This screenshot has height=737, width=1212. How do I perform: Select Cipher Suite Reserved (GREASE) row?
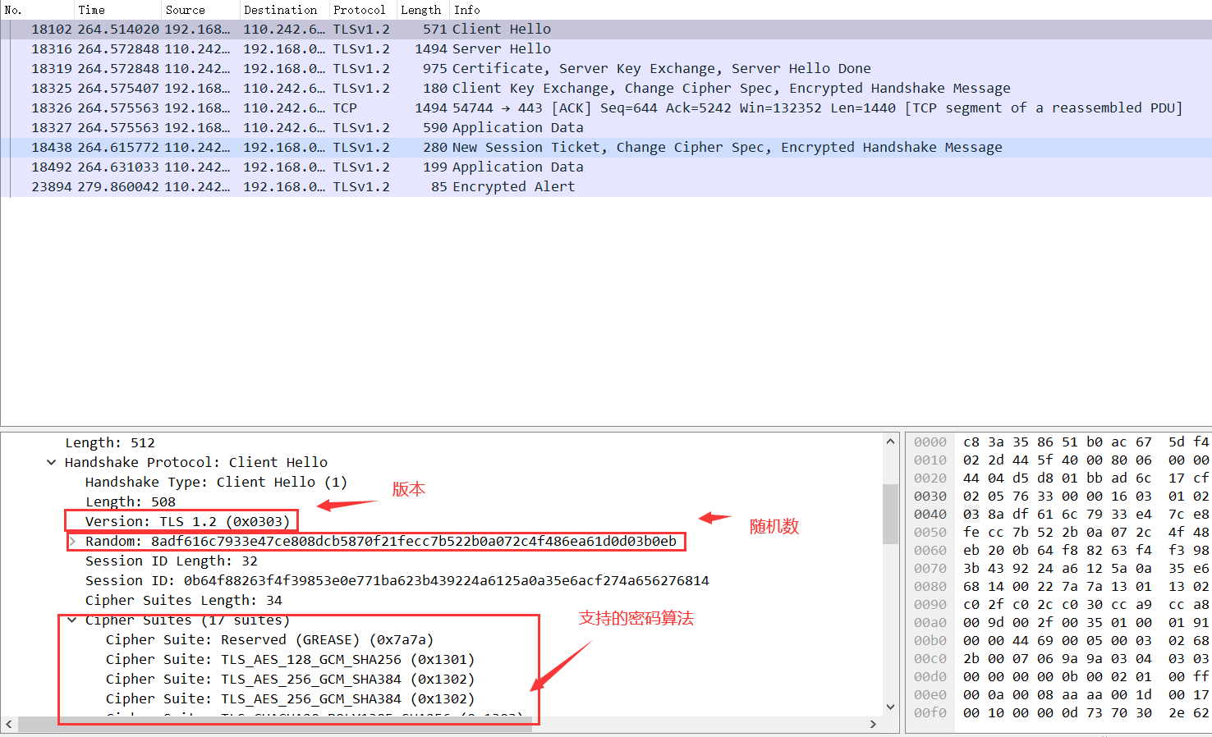[269, 640]
